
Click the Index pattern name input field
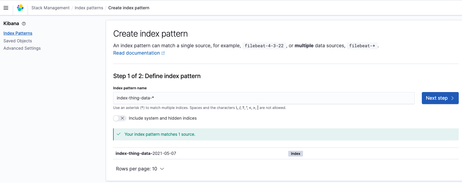pyautogui.click(x=264, y=98)
